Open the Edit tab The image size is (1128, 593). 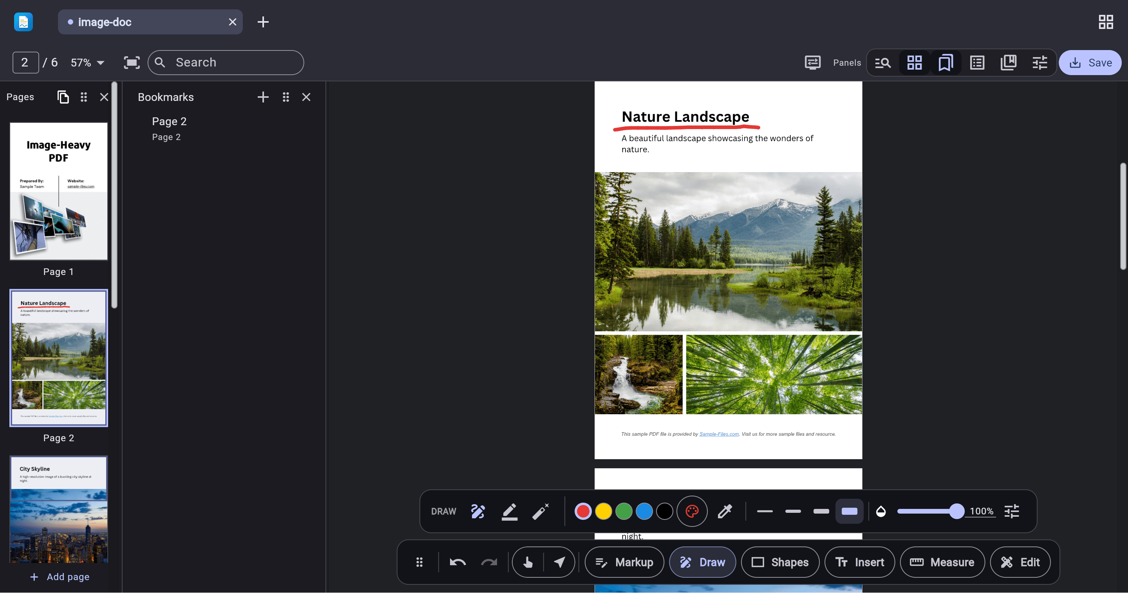[x=1020, y=562]
